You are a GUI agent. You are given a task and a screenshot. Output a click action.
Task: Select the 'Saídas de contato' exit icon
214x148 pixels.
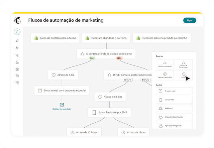coord(62,105)
